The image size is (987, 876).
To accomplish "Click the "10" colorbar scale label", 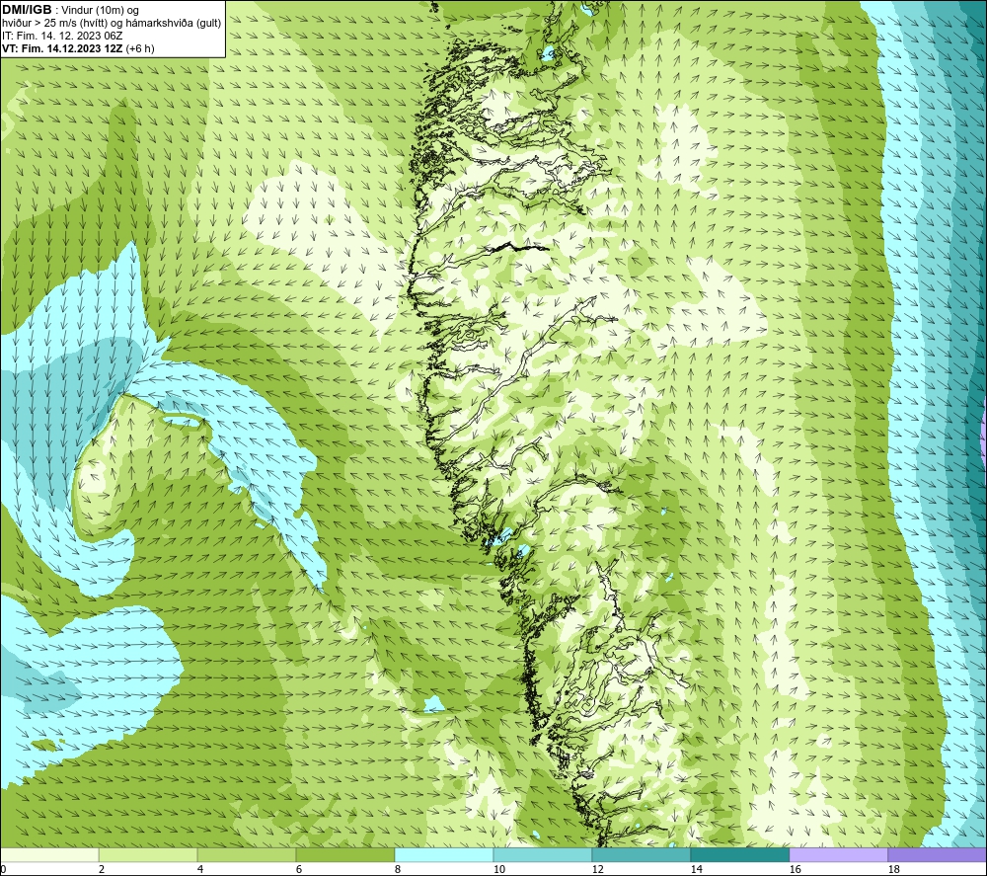I will tap(498, 870).
